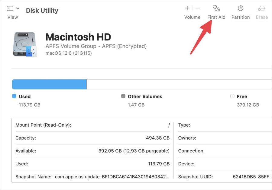Click the white Free space swatch

coord(232,96)
